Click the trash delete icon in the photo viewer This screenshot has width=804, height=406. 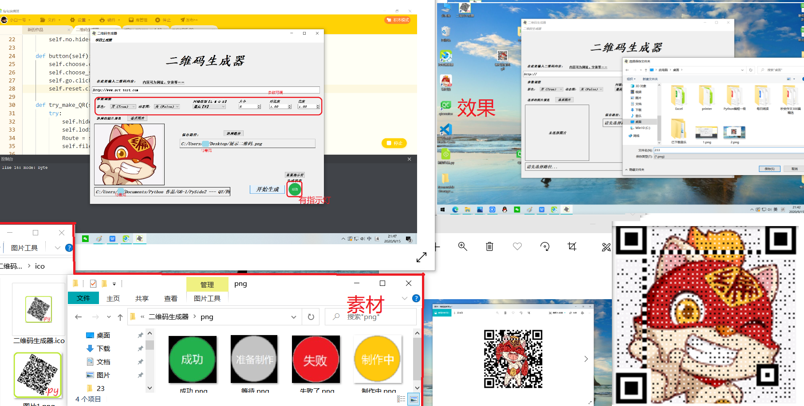point(489,246)
